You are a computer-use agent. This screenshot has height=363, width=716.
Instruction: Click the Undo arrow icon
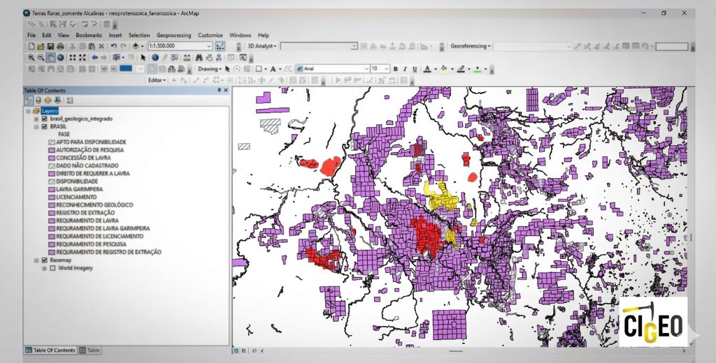[113, 46]
